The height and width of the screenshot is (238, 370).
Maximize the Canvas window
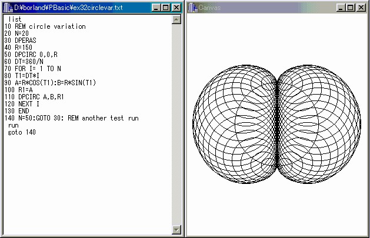(x=351, y=8)
